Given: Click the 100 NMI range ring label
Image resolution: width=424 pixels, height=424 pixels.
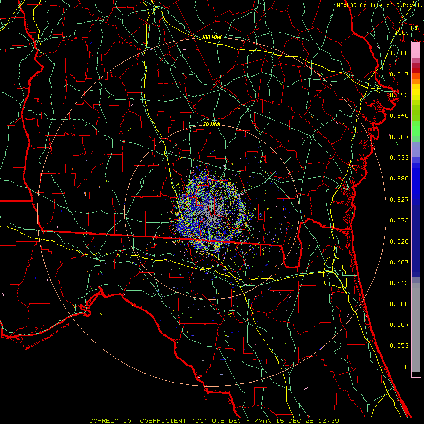Looking at the screenshot, I should pos(212,37).
